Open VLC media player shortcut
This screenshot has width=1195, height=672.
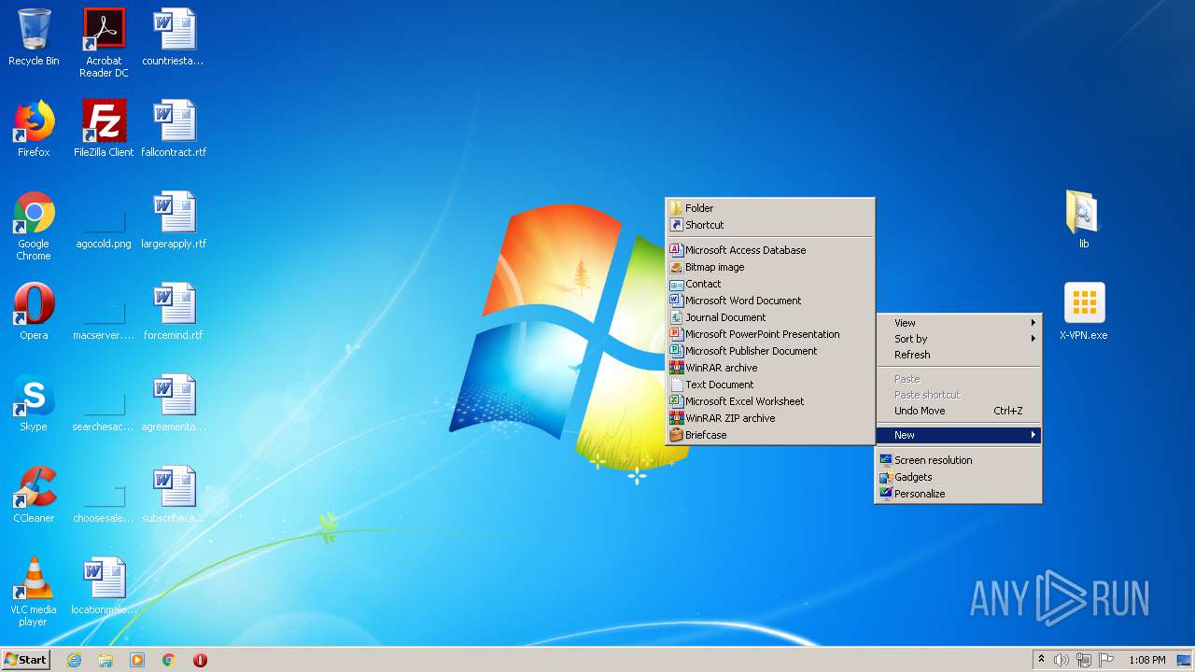click(34, 592)
